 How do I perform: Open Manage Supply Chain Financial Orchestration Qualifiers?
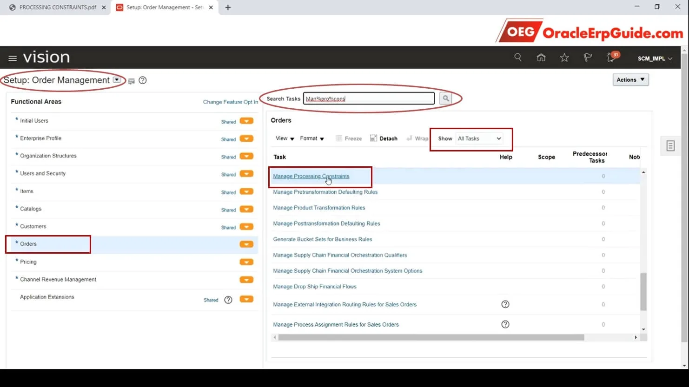pyautogui.click(x=340, y=256)
